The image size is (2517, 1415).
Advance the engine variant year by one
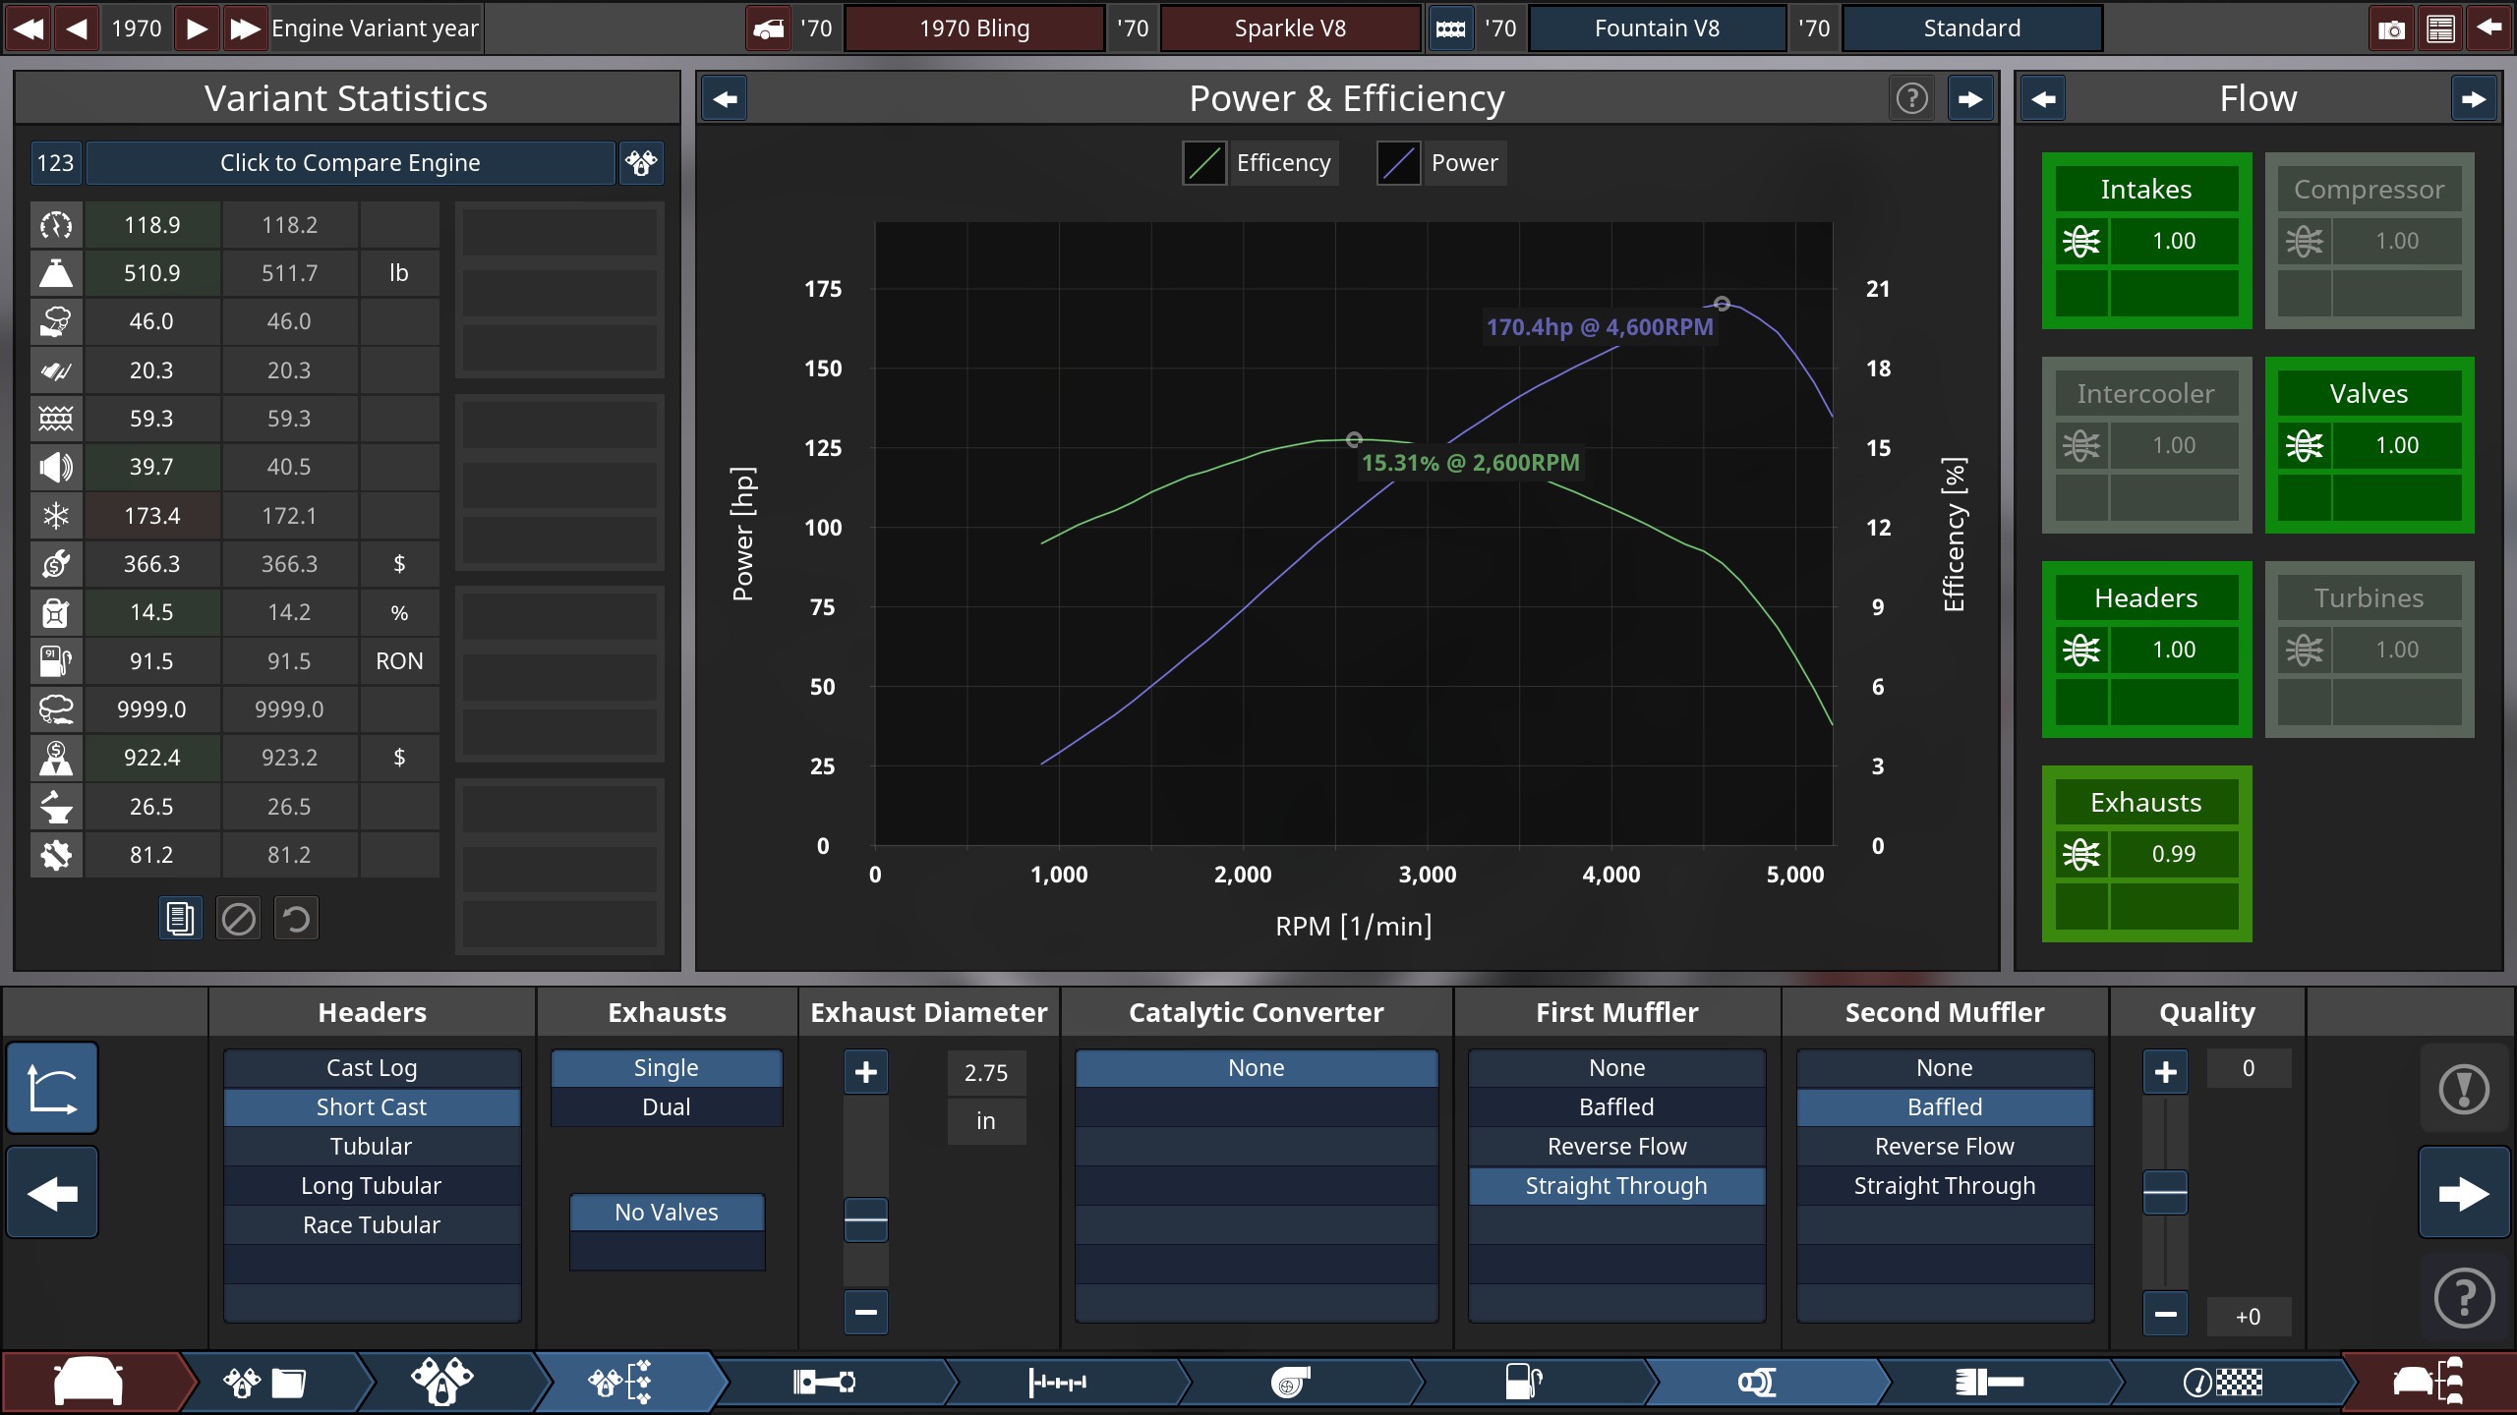[197, 28]
